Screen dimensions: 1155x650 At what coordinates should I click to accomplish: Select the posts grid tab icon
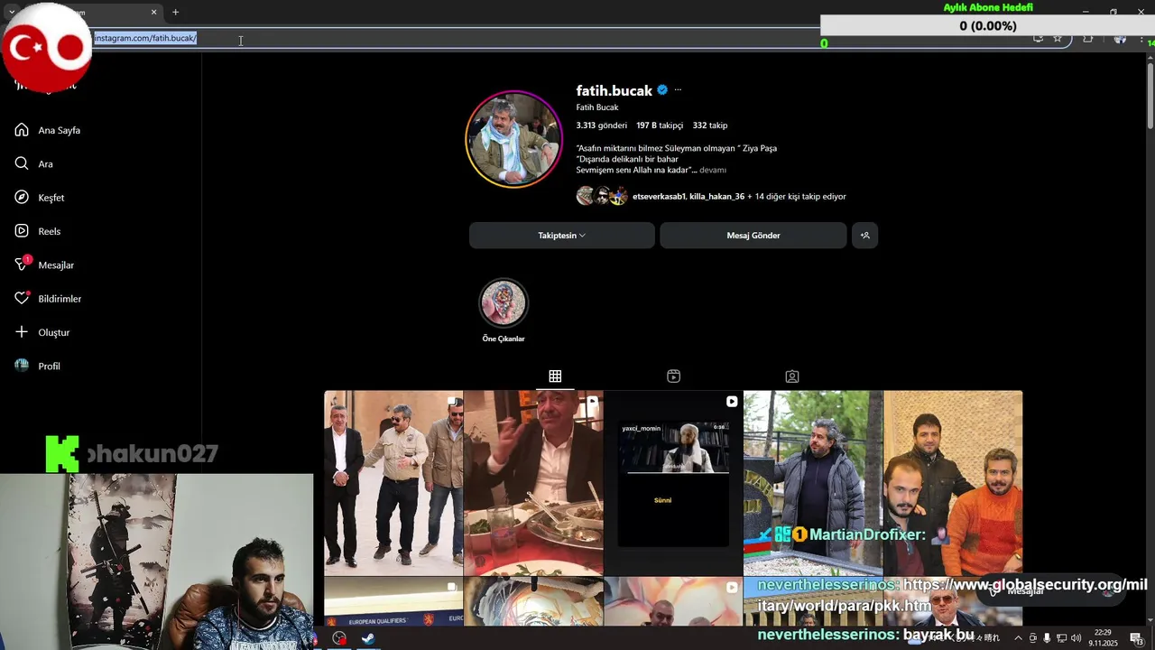pyautogui.click(x=555, y=376)
